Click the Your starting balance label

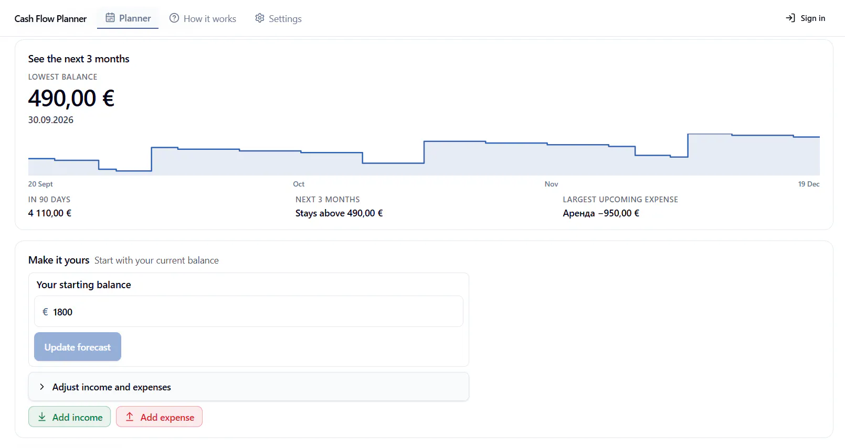83,285
